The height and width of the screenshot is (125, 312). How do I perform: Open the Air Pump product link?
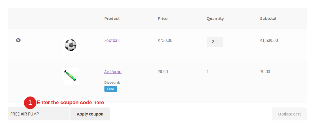point(113,72)
